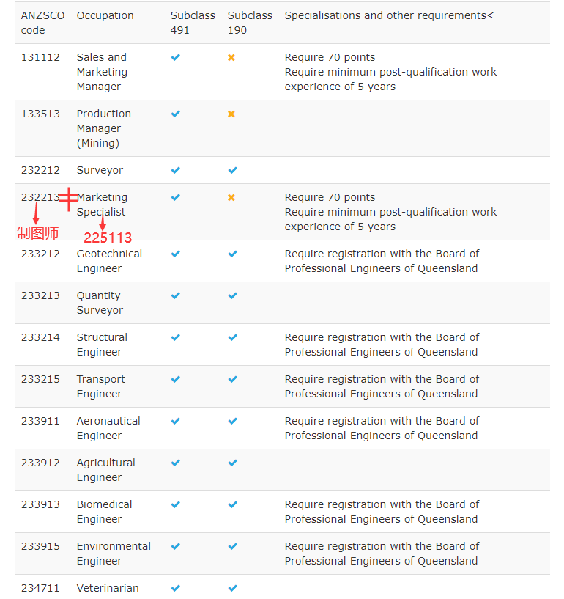The width and height of the screenshot is (564, 599).
Task: Select ANZSCO code 233911
Action: click(x=40, y=421)
